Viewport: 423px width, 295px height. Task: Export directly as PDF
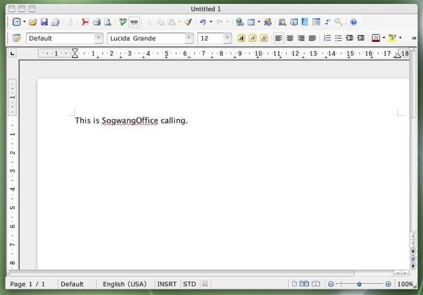(x=85, y=22)
